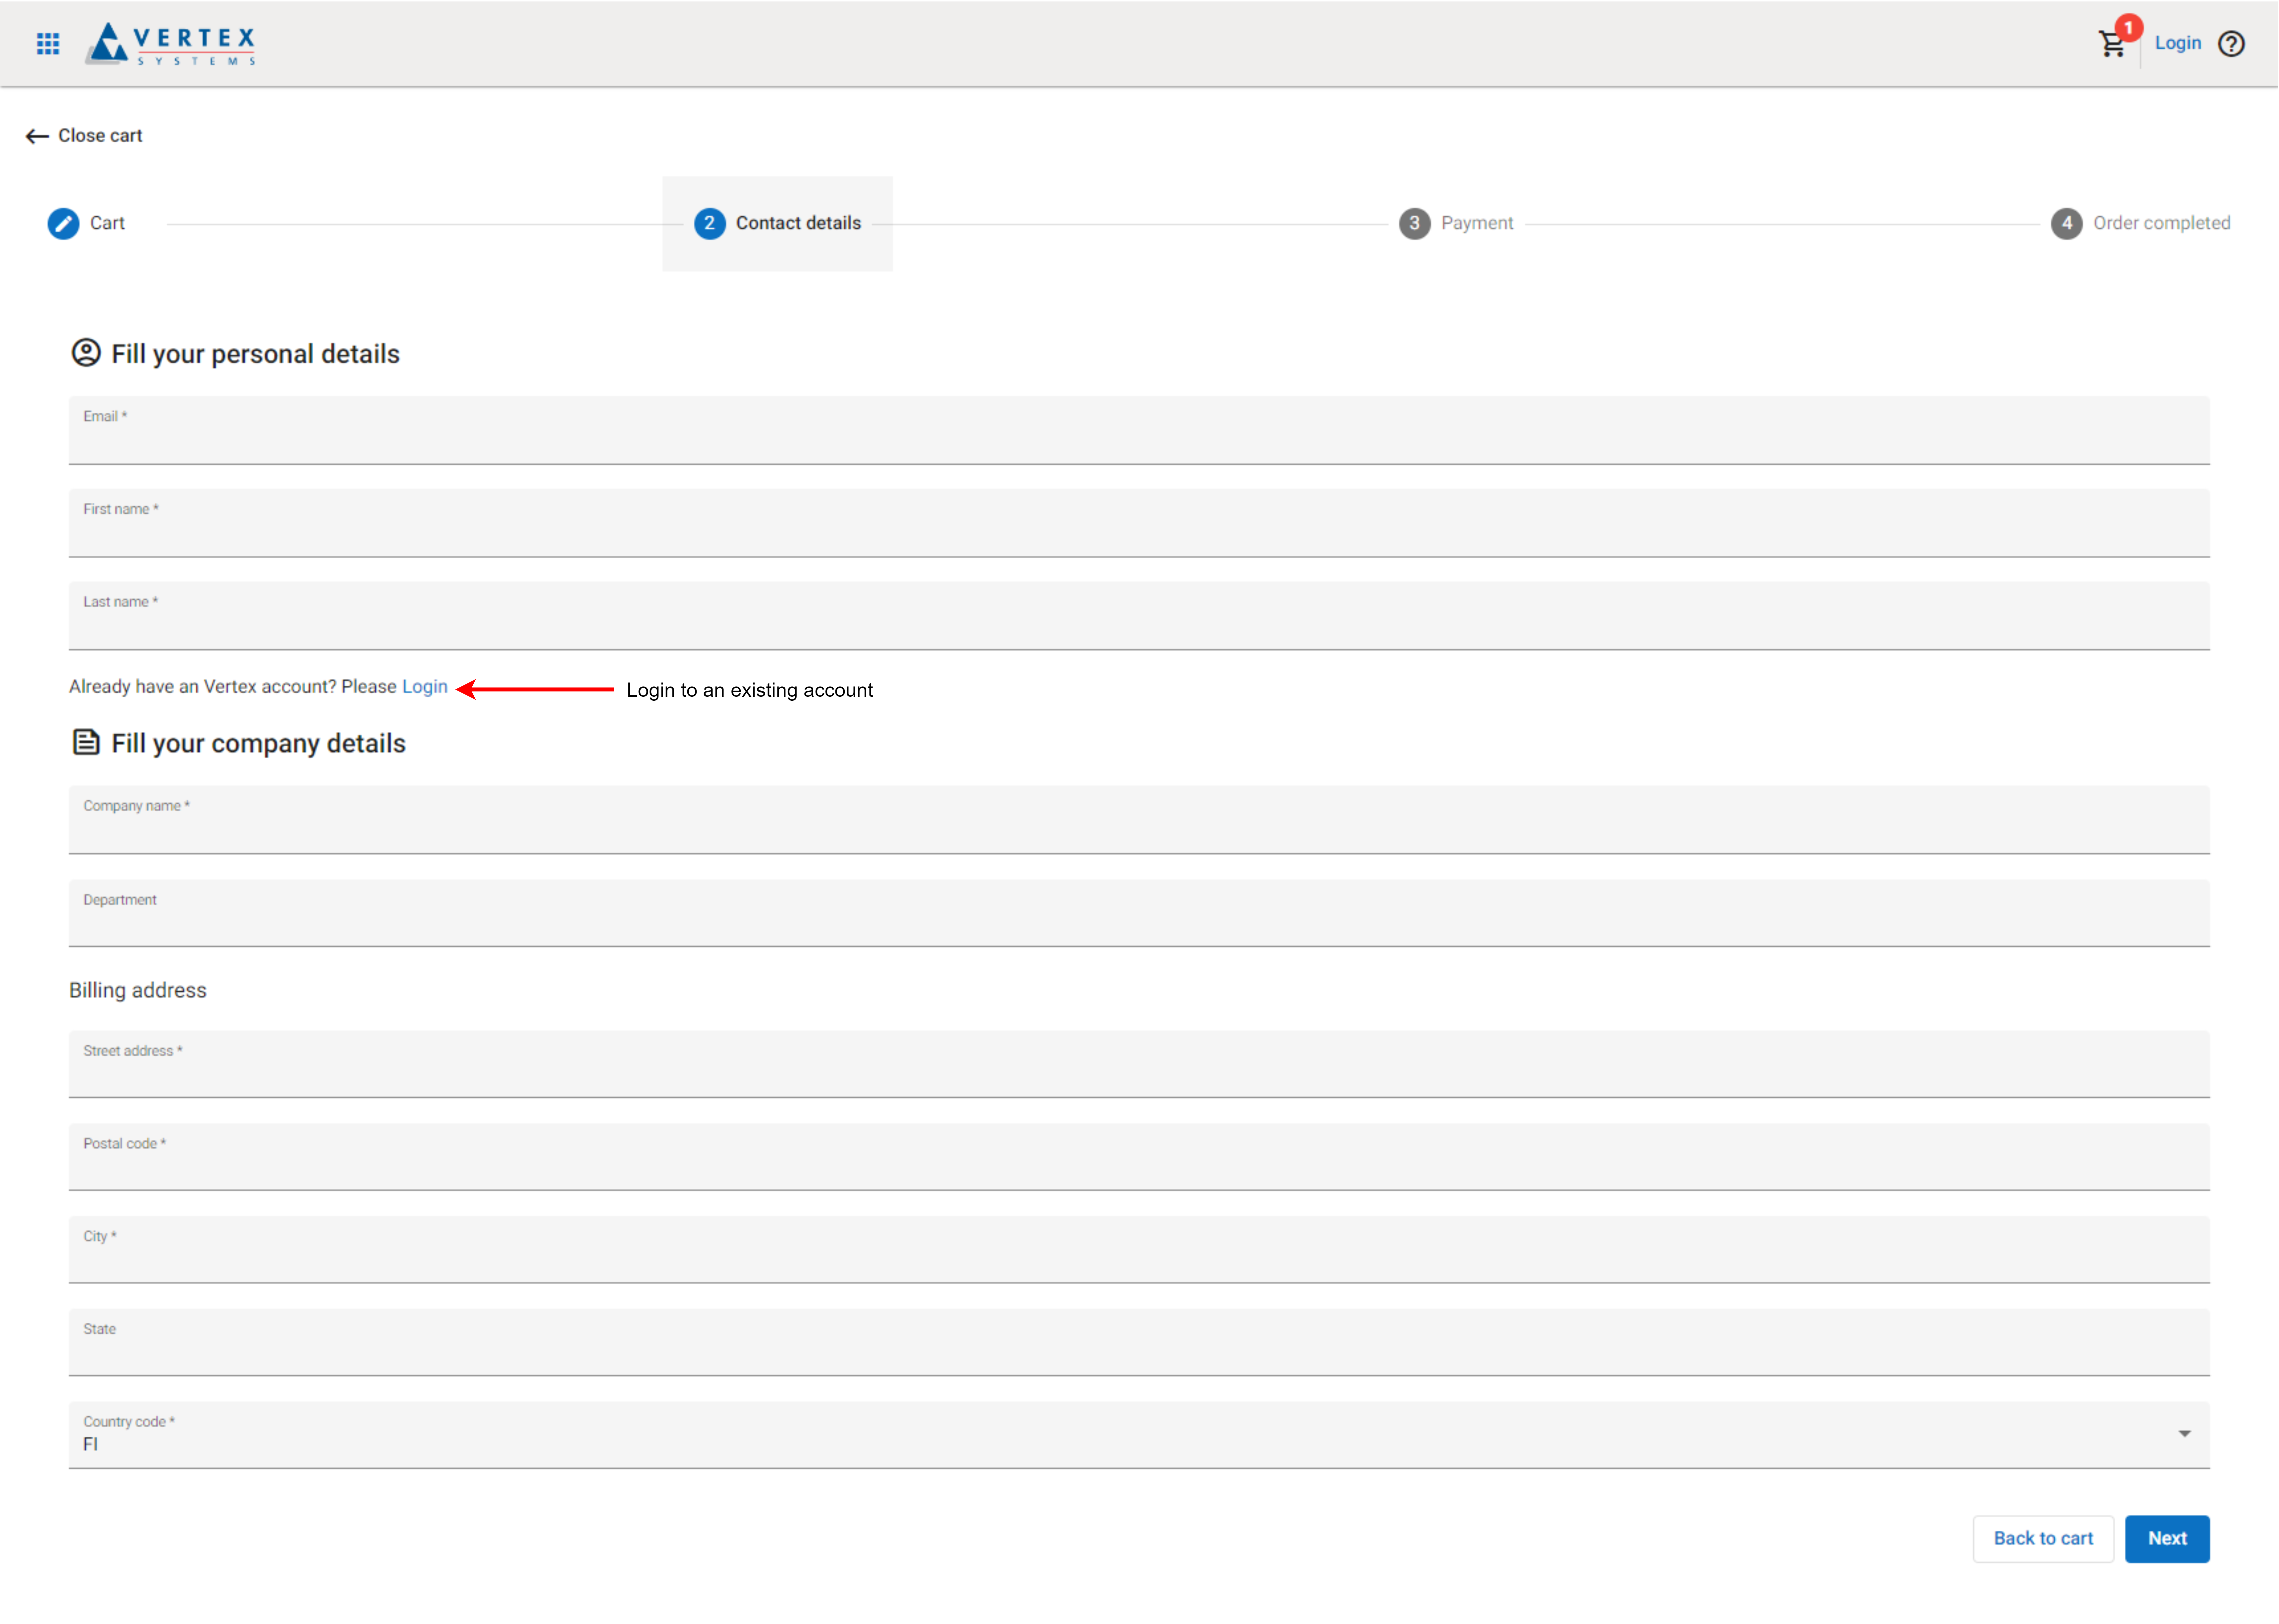Click the Close cart back arrow

point(37,136)
